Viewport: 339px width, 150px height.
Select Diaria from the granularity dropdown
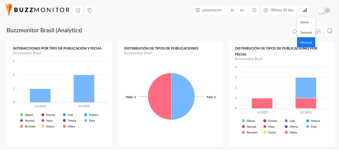pos(304,22)
